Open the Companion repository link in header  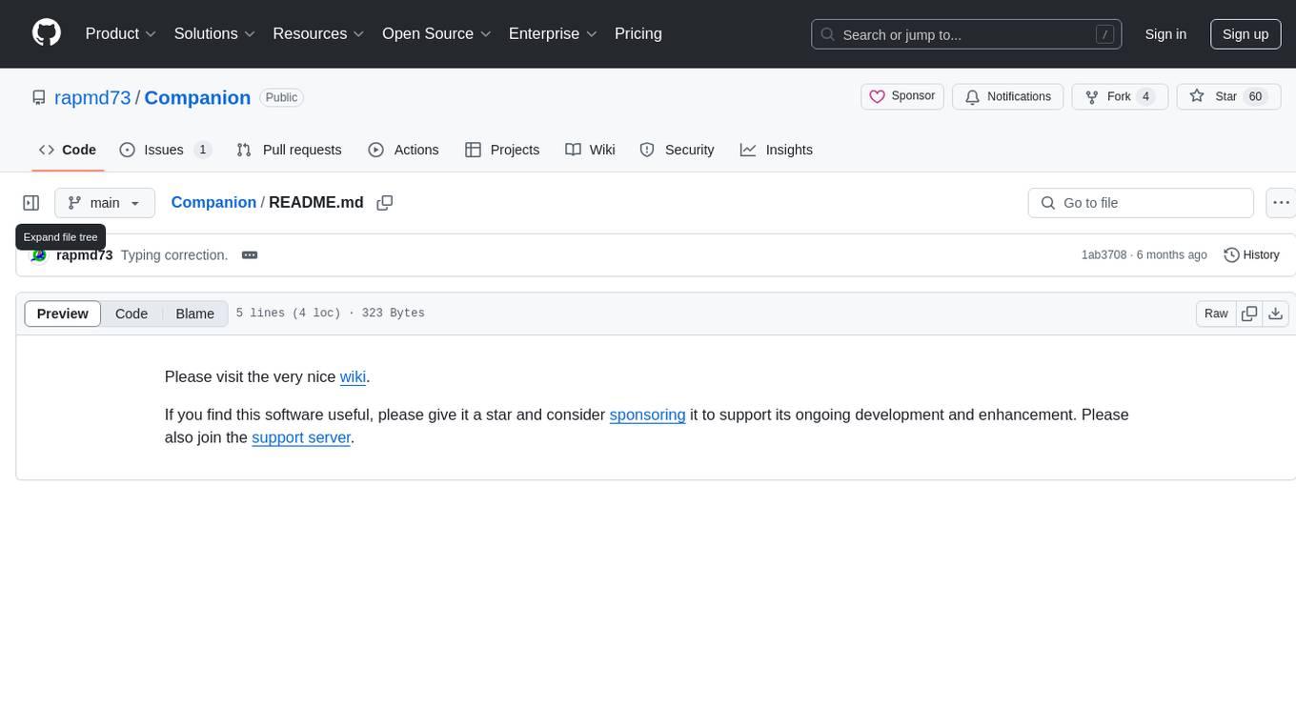click(x=197, y=97)
